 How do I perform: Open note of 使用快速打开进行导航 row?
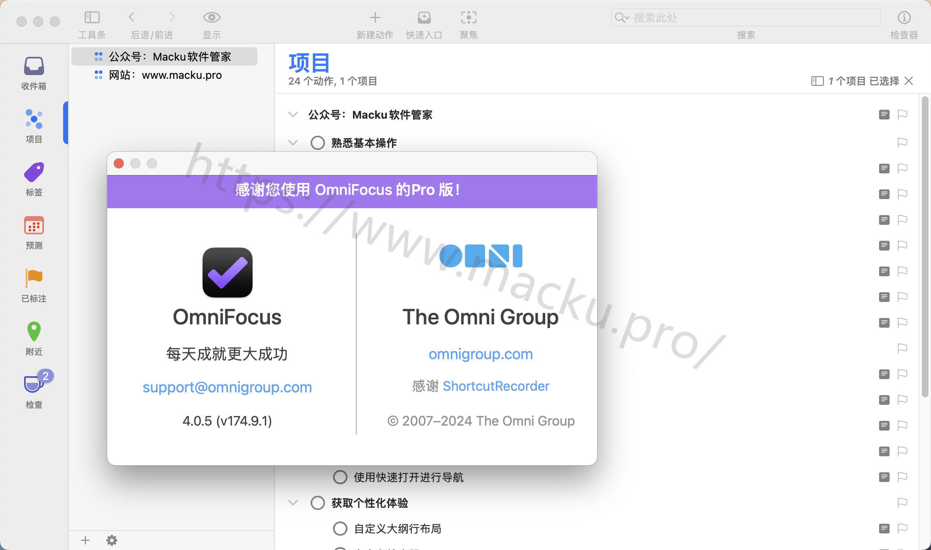point(884,477)
